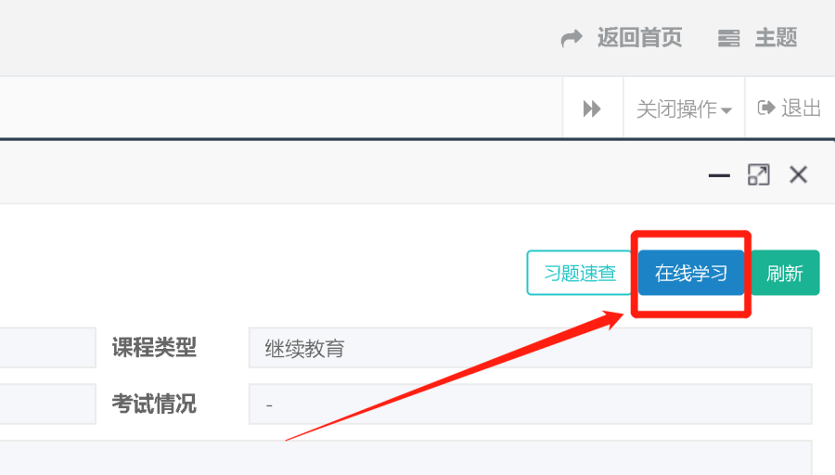Click the 考试情况 field
This screenshot has width=835, height=475.
(x=531, y=404)
